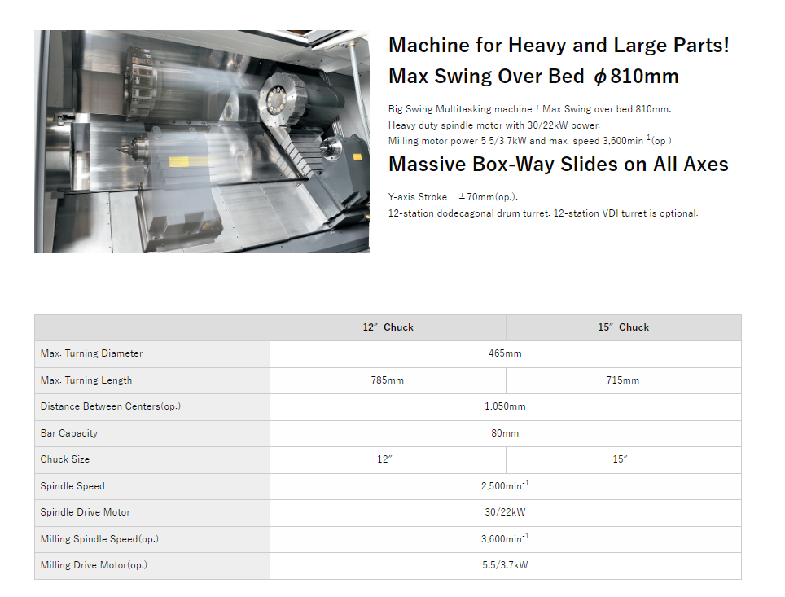Click the 1,050mm value cell
The height and width of the screenshot is (597, 785).
pyautogui.click(x=505, y=406)
